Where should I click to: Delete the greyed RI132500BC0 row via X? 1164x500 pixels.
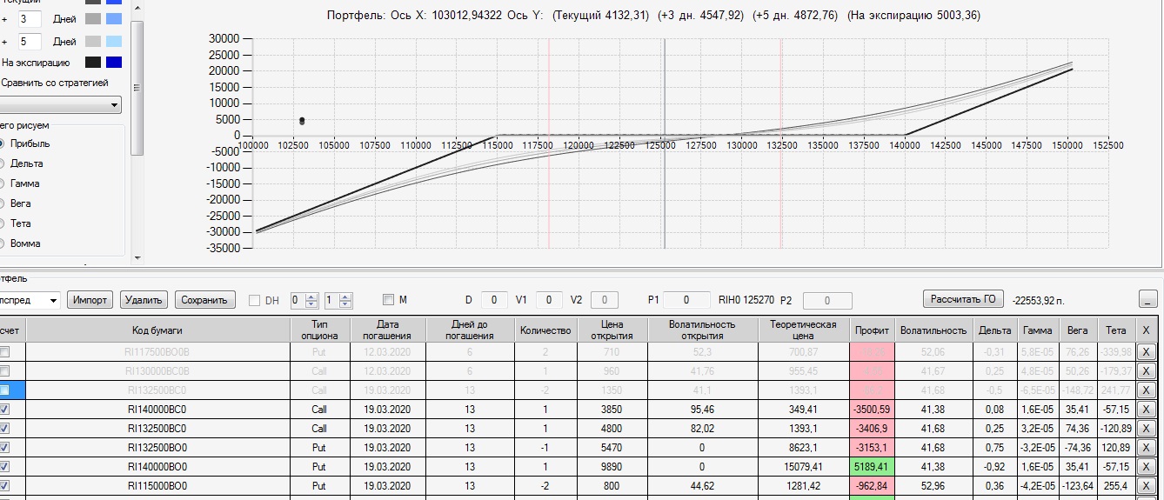click(x=1147, y=390)
